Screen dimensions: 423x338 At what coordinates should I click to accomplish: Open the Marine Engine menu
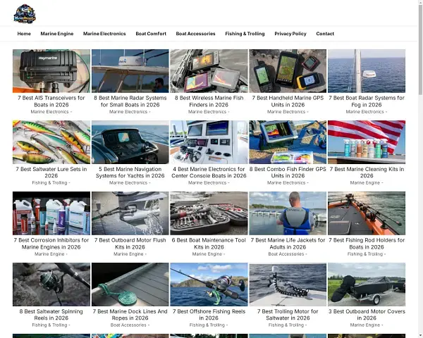point(56,34)
